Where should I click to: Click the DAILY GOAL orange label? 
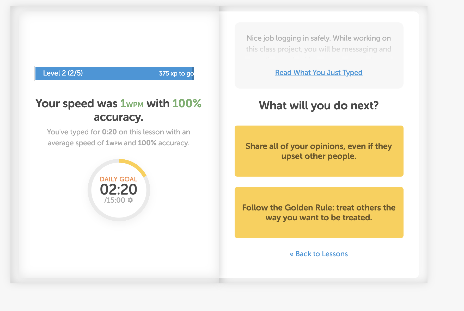[x=119, y=179]
